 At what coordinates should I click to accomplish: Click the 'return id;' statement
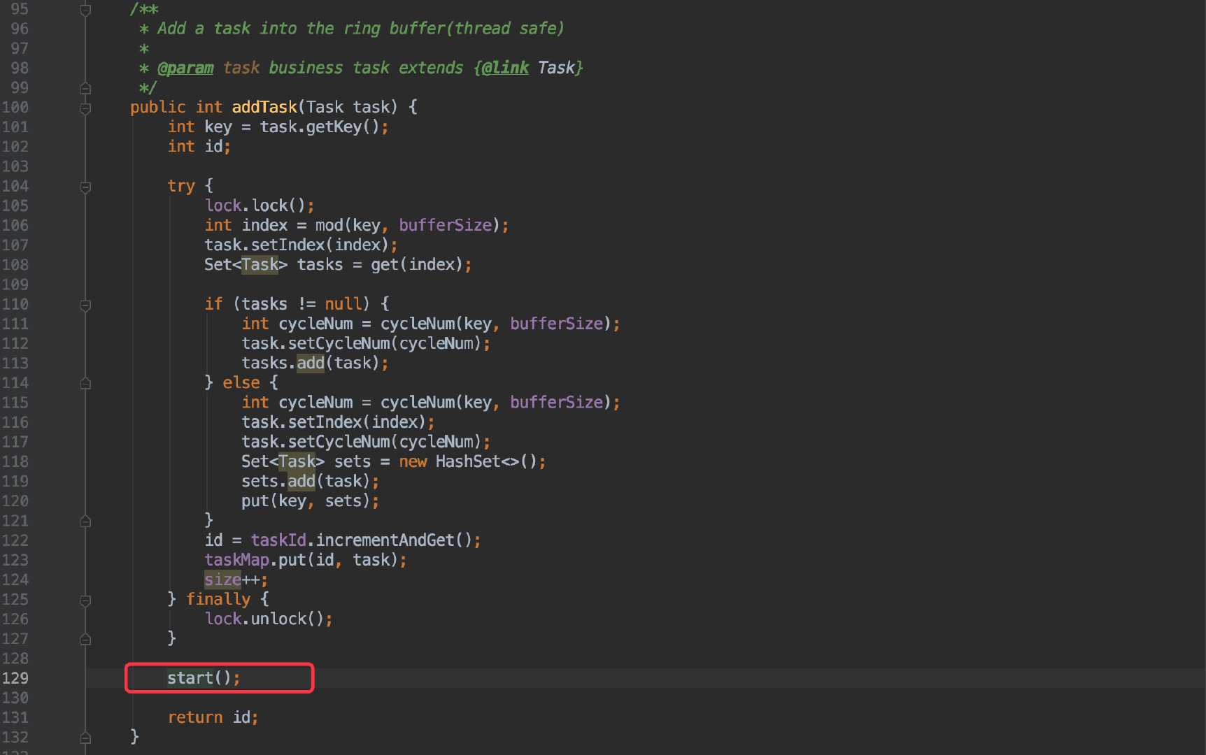pyautogui.click(x=213, y=717)
